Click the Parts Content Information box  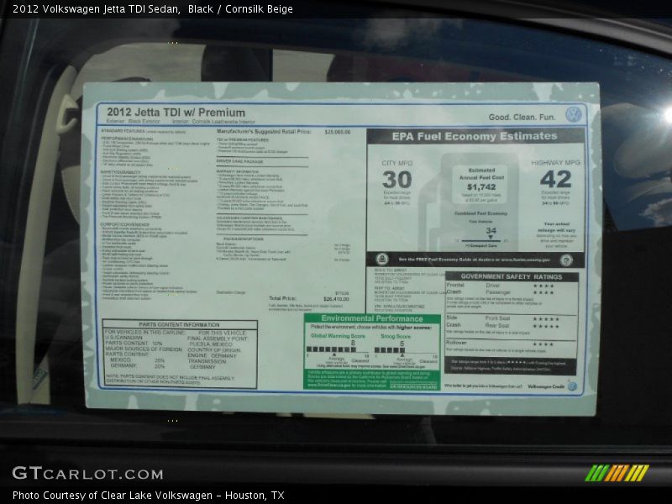pyautogui.click(x=179, y=354)
